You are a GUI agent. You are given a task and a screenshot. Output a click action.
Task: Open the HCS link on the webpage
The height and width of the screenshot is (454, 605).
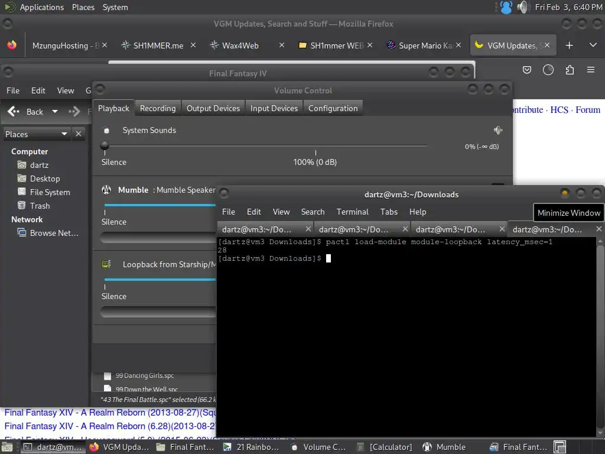(x=559, y=110)
